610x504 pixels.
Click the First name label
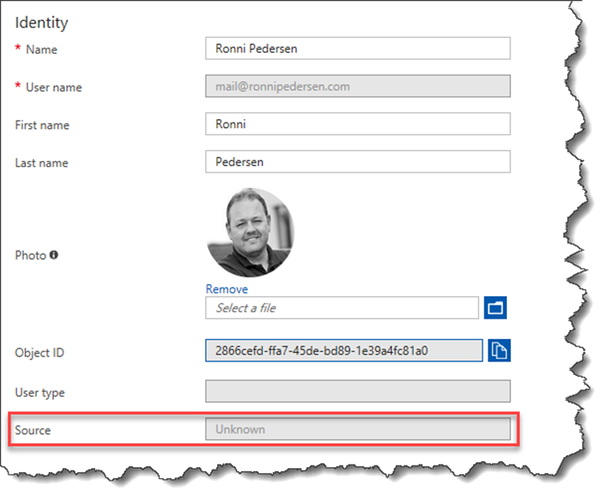pos(42,125)
